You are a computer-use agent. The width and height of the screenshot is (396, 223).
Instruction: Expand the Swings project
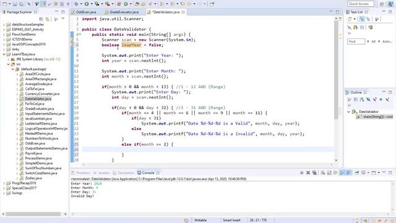click(x=4, y=193)
